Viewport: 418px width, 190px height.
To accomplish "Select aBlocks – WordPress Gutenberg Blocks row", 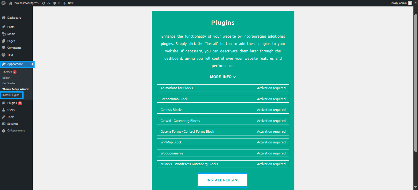I will 223,164.
